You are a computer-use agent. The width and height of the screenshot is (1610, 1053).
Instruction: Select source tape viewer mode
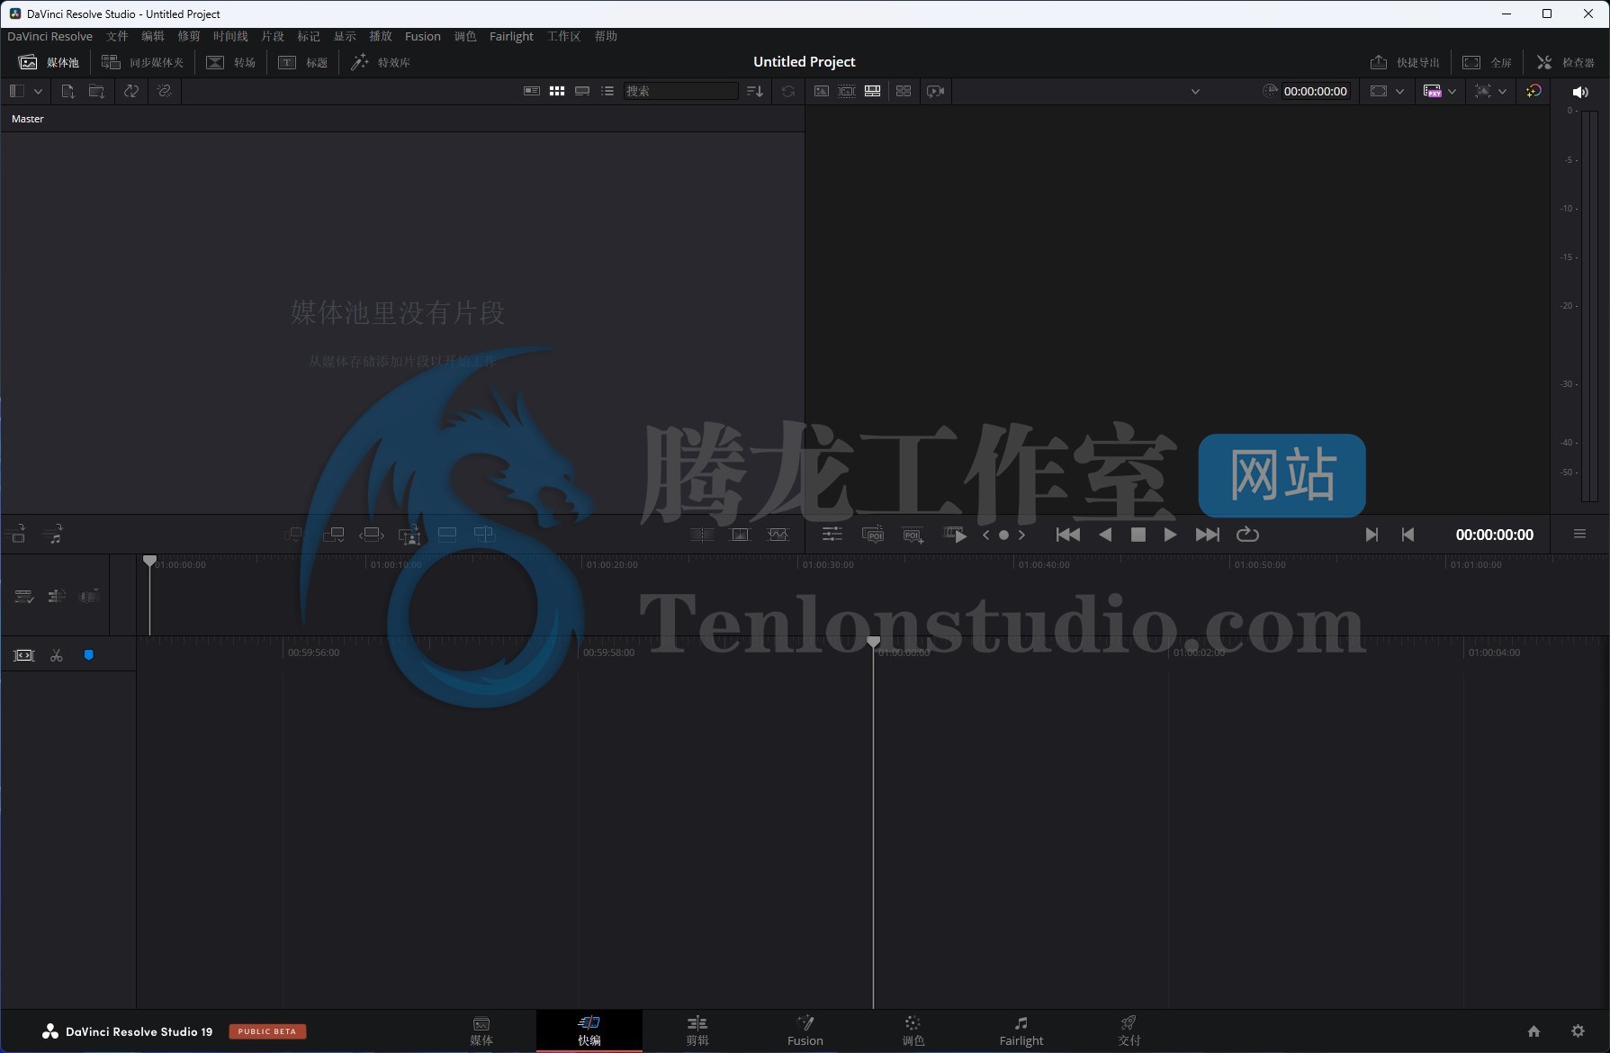(847, 91)
